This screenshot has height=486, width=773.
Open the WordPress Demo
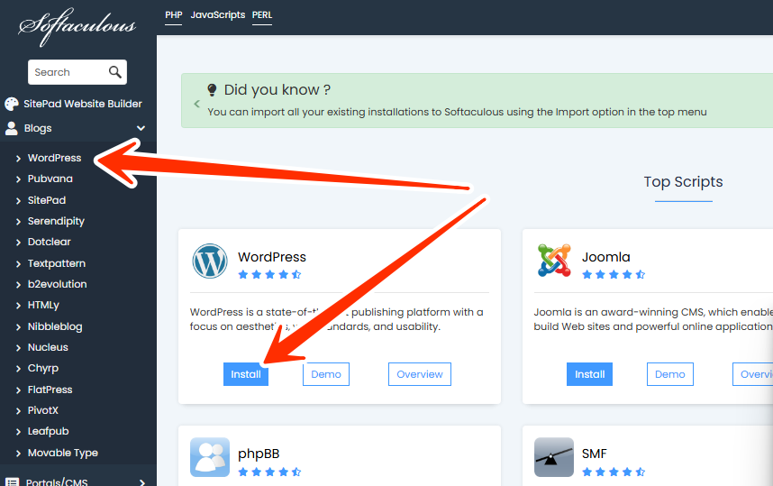[x=326, y=374]
